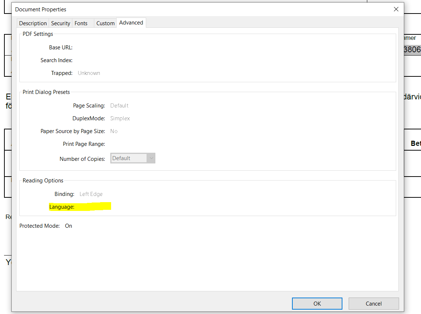Click the Page Scaling Default value
This screenshot has height=314, width=421.
119,106
